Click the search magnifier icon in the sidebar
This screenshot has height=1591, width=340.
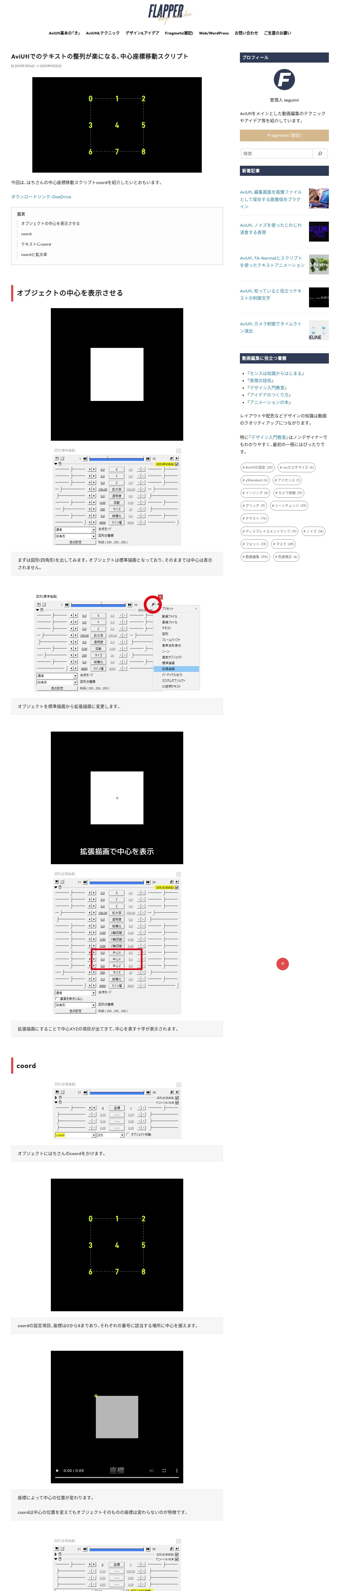(320, 153)
